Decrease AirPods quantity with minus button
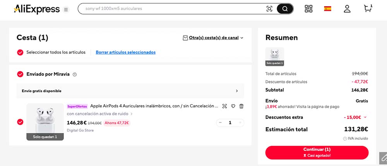 pos(220,123)
